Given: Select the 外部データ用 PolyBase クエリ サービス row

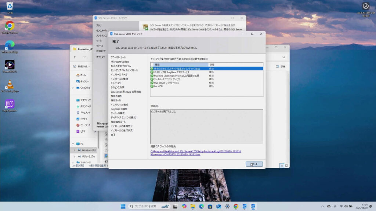Looking at the screenshot, I should click(207, 72).
